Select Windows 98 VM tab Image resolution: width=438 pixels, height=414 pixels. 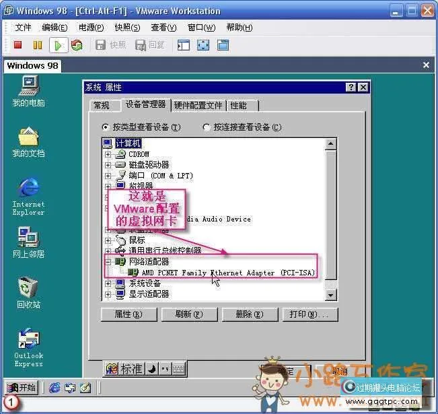(x=32, y=65)
